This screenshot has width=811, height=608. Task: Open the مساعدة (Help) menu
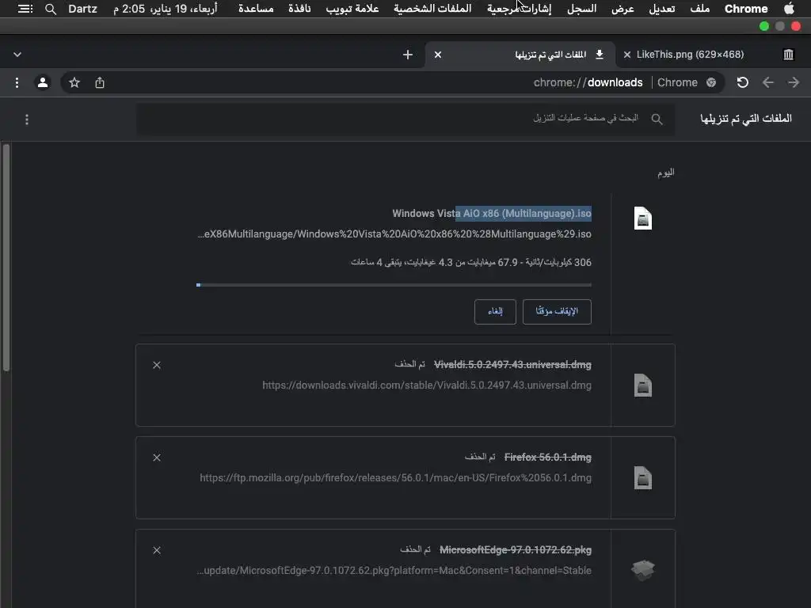pos(256,9)
